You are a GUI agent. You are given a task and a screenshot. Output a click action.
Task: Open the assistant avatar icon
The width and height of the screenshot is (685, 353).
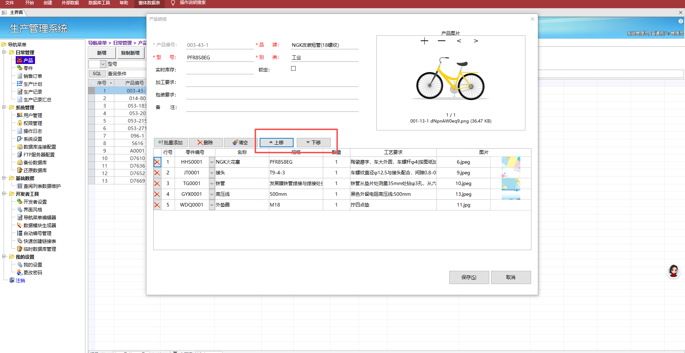[x=674, y=272]
